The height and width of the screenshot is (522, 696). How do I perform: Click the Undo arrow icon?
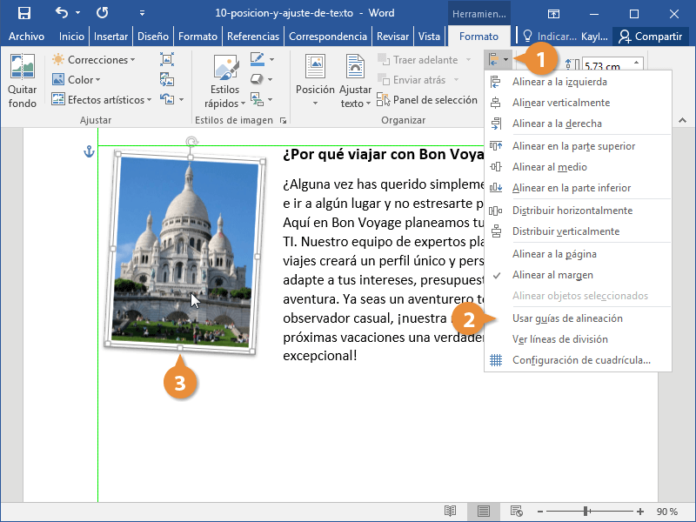[61, 13]
